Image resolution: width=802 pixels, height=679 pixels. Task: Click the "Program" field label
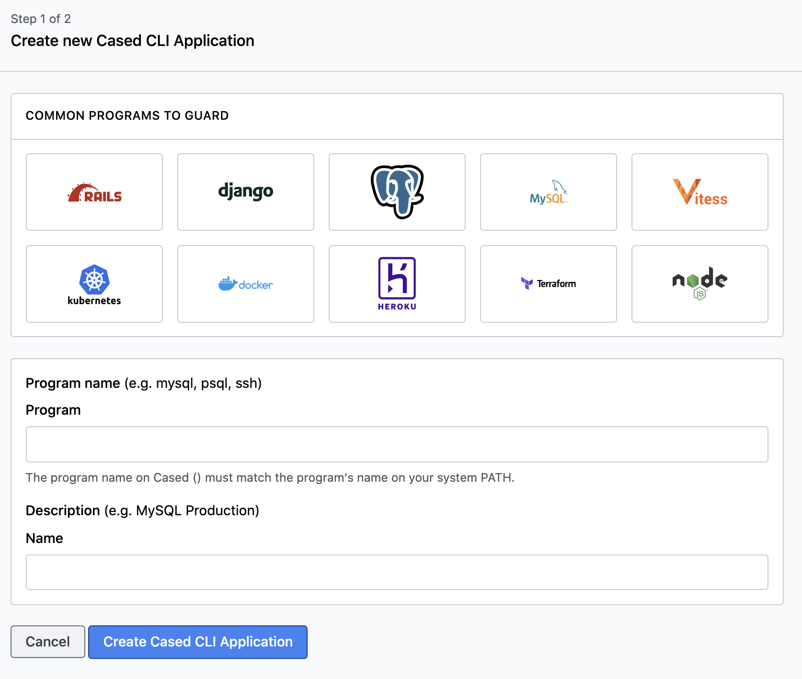coord(53,410)
